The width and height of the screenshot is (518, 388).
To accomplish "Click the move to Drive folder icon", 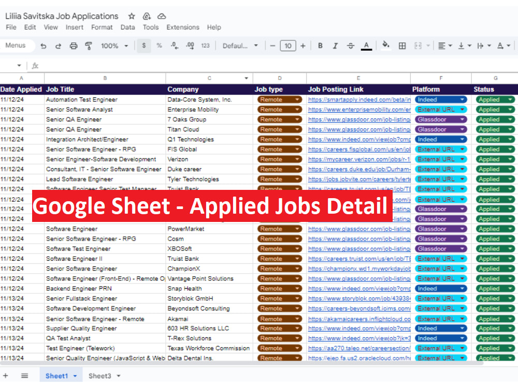I will (147, 16).
